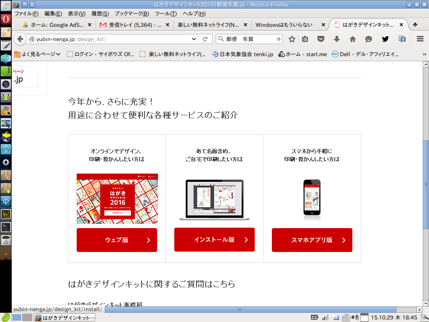Click the yubin-nenga.jp address bar
The width and height of the screenshot is (429, 322).
[112, 39]
